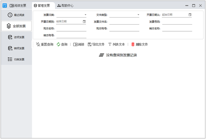Open the 帮助中心 tab
Viewport: 206px width, 139px height.
65,5
